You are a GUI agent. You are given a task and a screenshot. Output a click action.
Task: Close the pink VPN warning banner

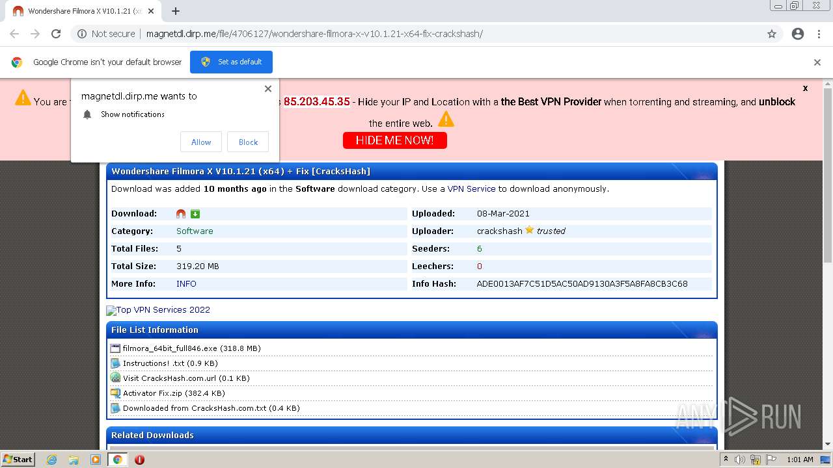[x=805, y=88]
